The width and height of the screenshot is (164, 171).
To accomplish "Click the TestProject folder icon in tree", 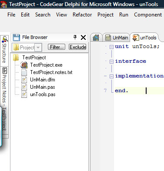I will click(x=16, y=58).
